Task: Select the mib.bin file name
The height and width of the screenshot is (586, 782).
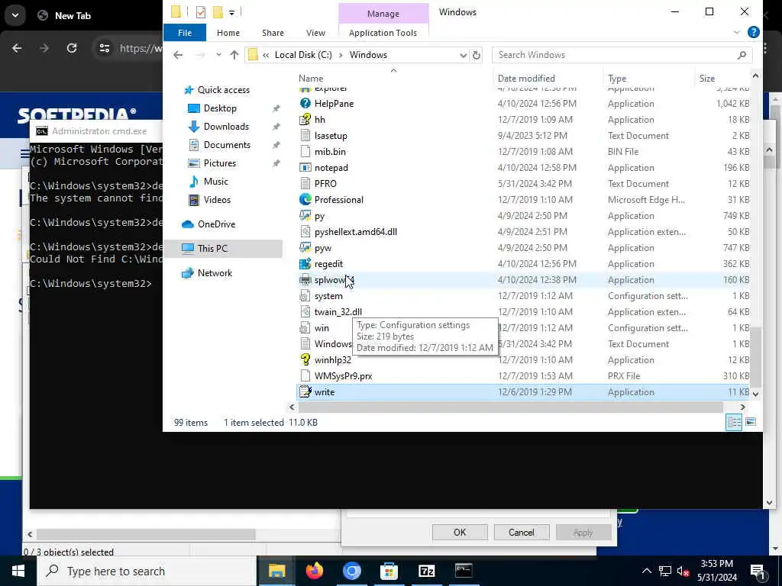Action: click(x=330, y=152)
